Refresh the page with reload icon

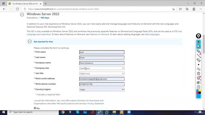(x=17, y=9)
